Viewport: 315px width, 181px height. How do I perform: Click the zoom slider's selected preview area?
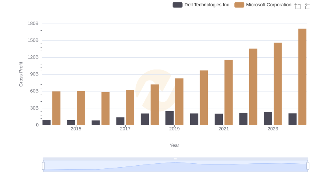[175, 166]
